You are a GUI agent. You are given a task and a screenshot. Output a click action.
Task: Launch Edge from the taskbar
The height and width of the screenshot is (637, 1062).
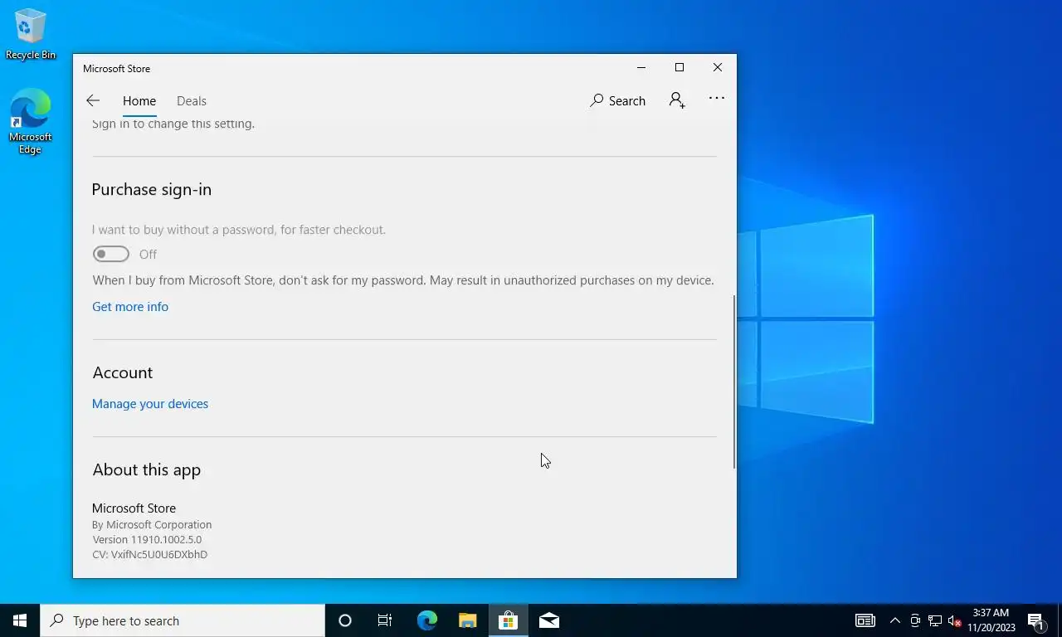click(426, 620)
